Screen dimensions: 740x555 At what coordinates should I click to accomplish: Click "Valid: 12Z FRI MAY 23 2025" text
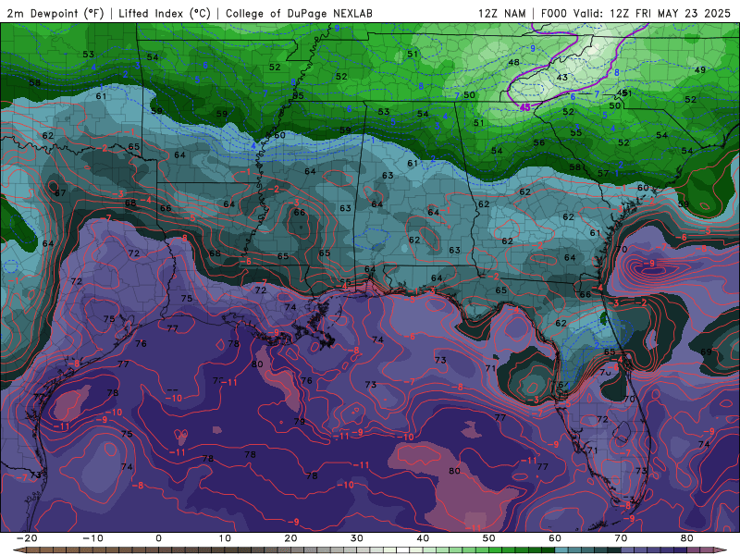(x=652, y=13)
